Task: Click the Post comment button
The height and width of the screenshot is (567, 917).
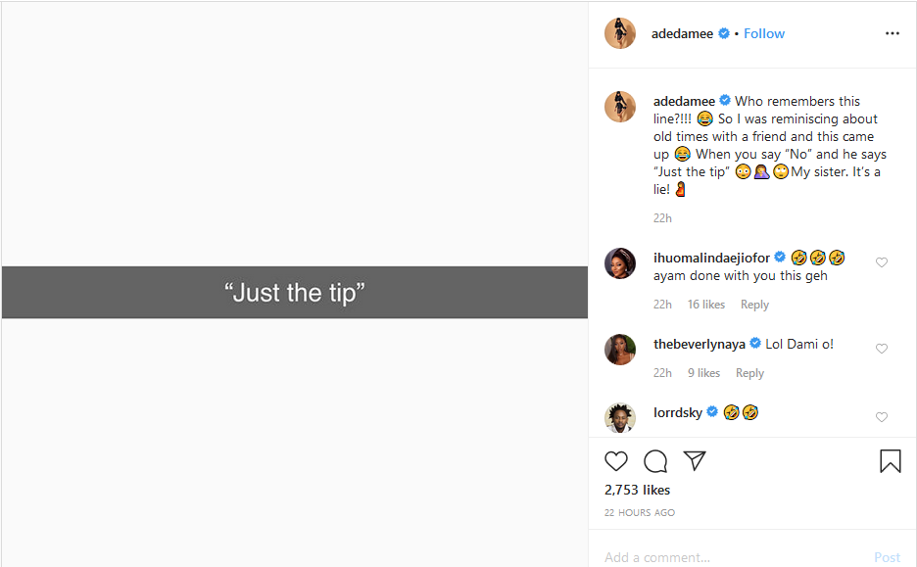Action: tap(887, 557)
